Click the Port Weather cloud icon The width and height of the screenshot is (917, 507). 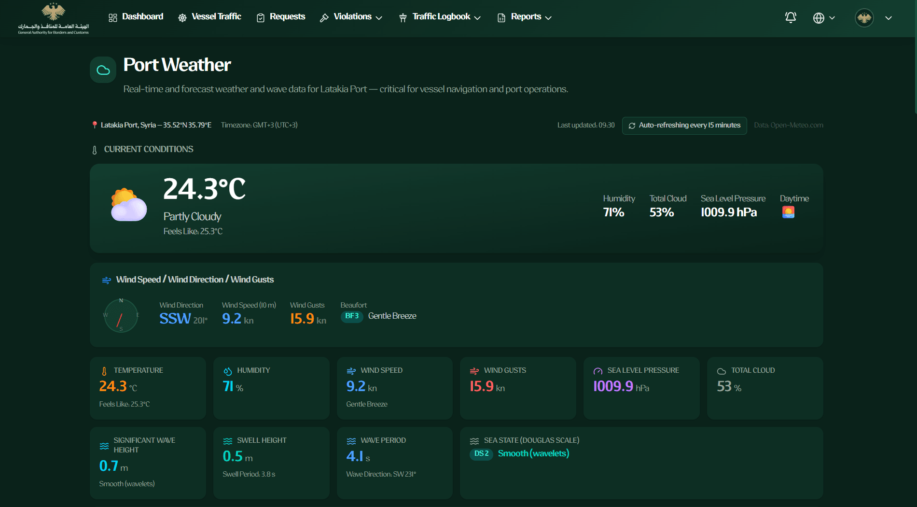pyautogui.click(x=103, y=70)
